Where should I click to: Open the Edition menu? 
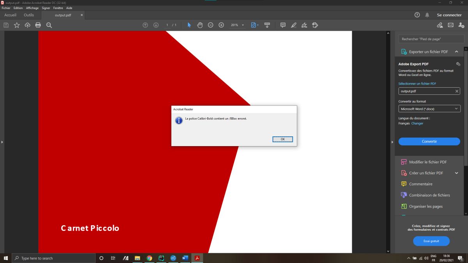coord(18,8)
